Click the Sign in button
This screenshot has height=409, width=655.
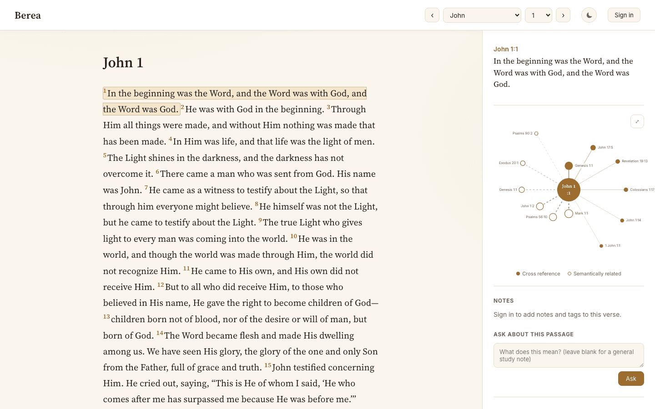(624, 15)
